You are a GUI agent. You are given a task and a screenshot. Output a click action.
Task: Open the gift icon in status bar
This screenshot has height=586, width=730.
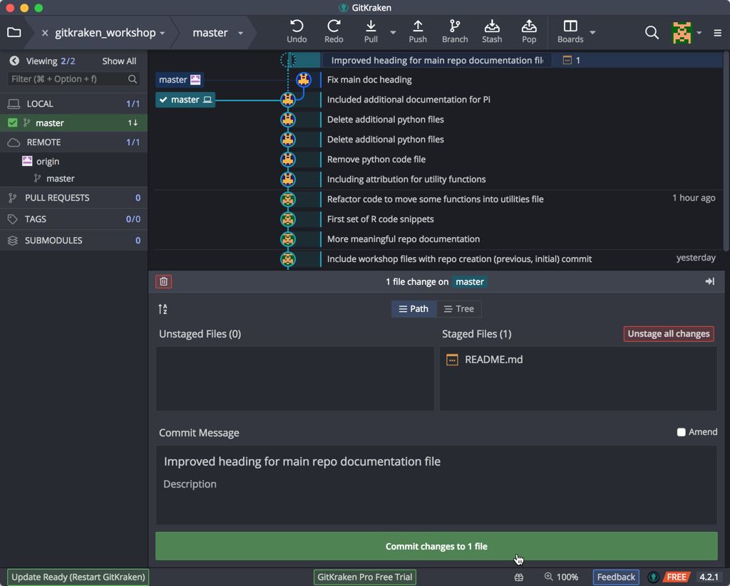click(x=519, y=577)
